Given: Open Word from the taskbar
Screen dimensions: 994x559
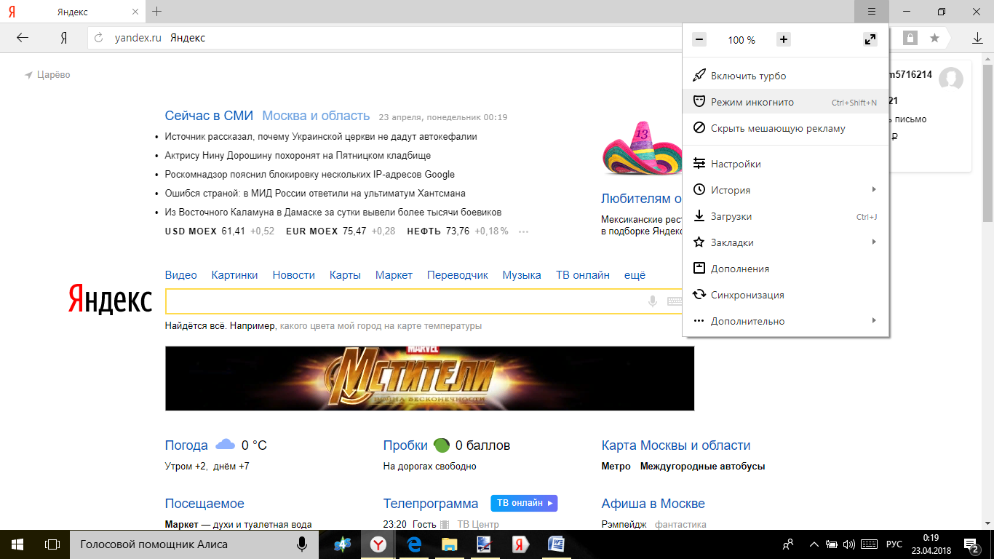Looking at the screenshot, I should [x=555, y=544].
